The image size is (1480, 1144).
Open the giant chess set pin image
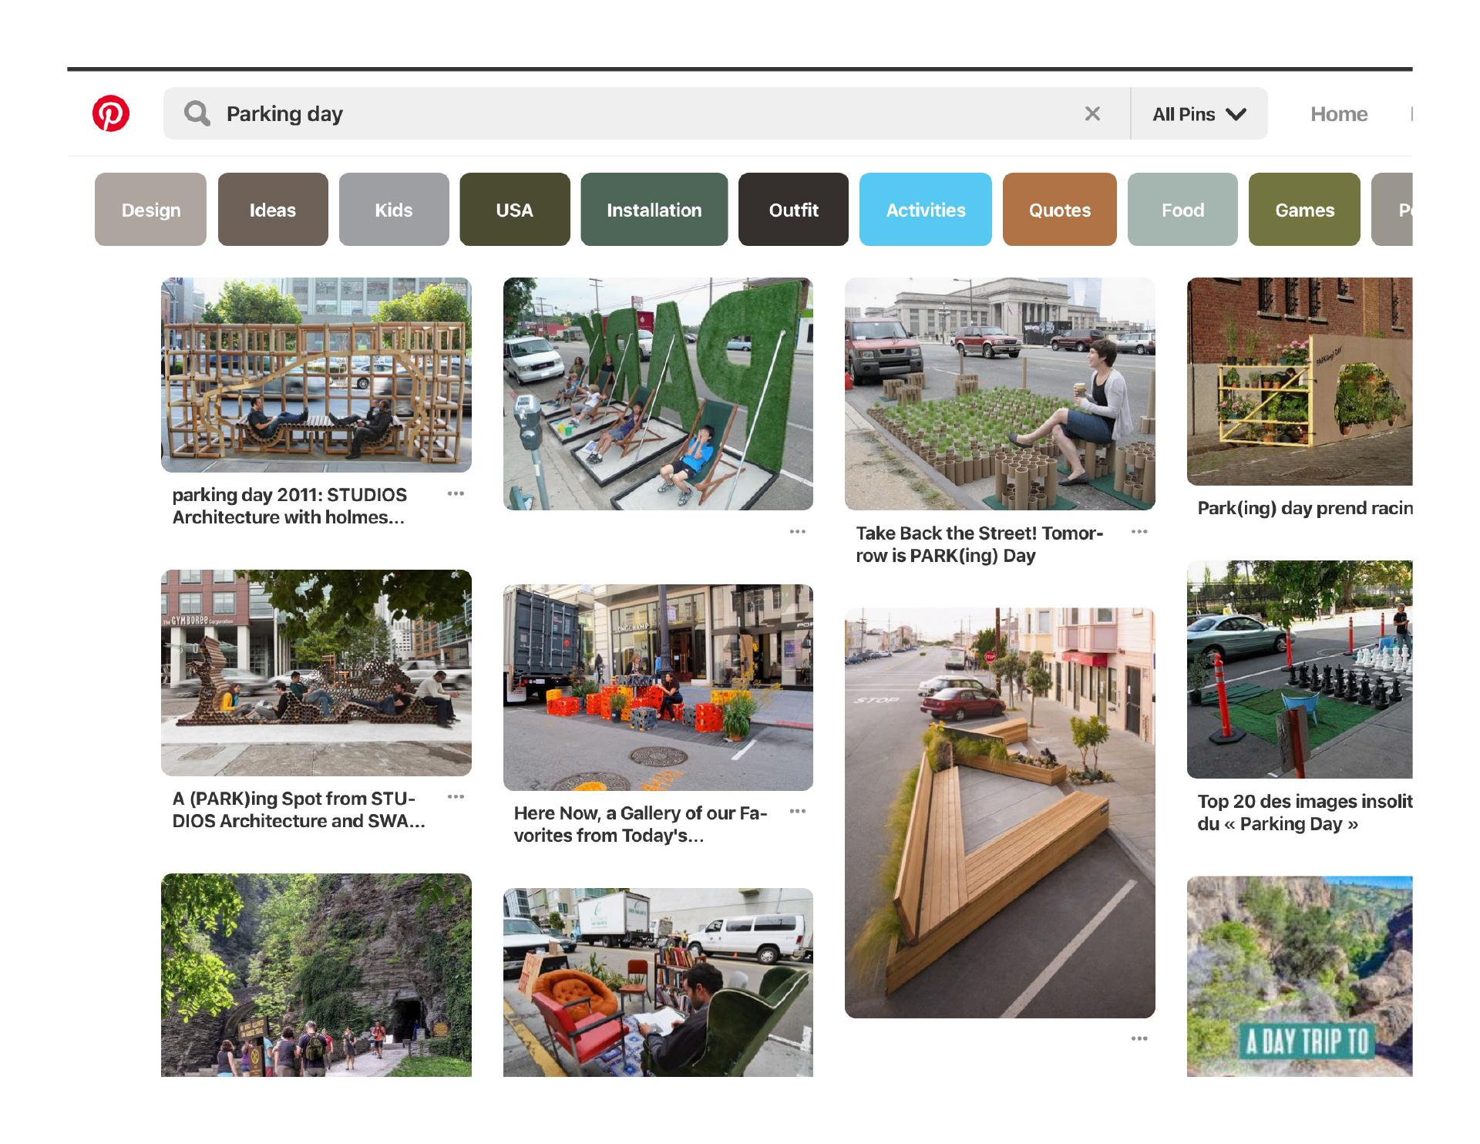click(1300, 669)
